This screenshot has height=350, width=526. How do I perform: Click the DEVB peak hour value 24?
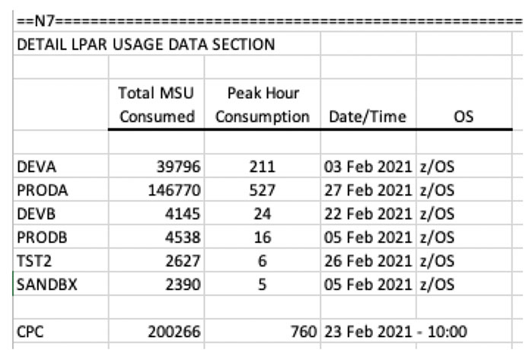[263, 214]
